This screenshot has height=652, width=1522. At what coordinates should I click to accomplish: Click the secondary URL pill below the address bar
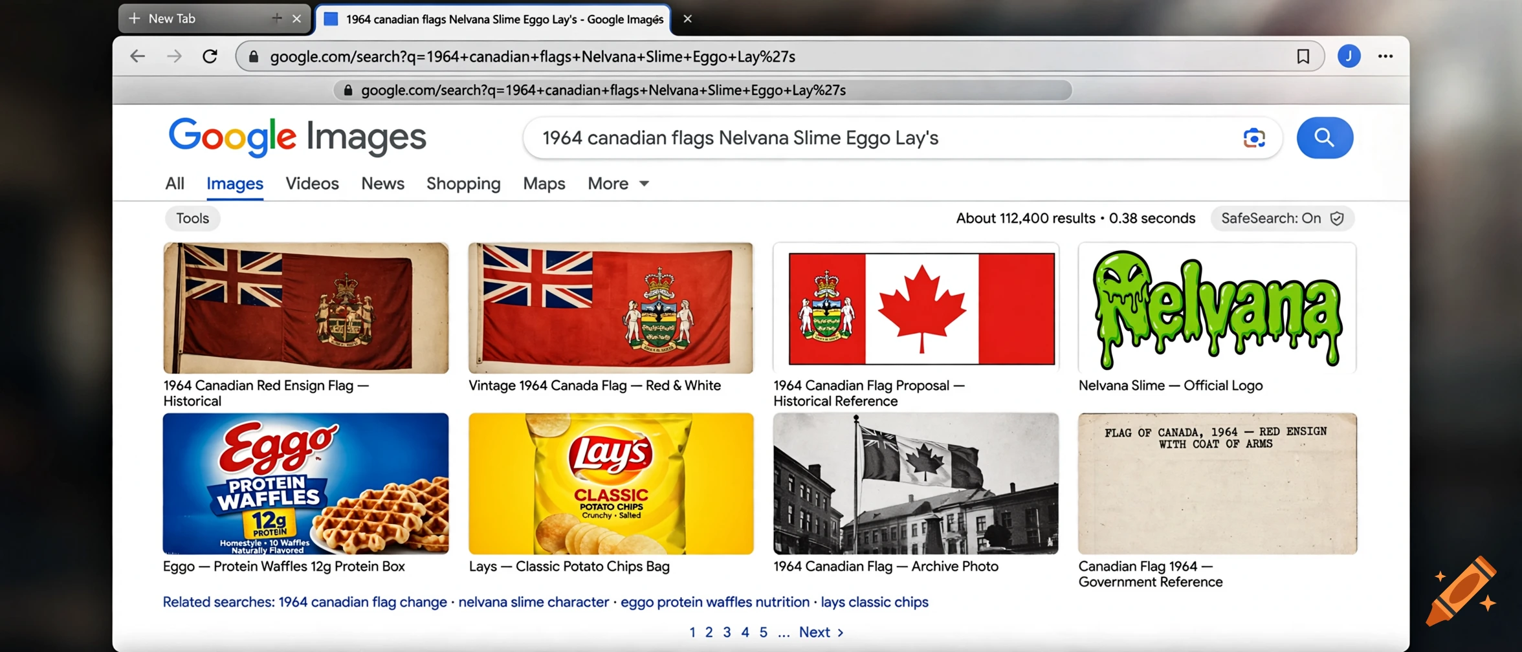point(703,91)
